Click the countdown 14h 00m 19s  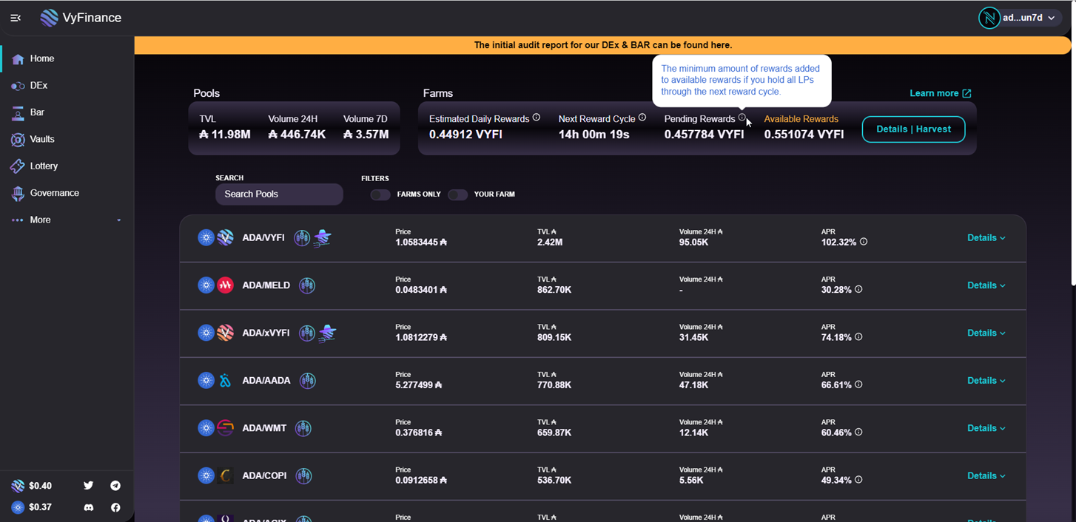(594, 135)
